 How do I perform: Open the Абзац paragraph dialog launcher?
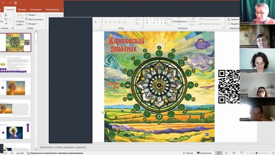[x=142, y=28]
